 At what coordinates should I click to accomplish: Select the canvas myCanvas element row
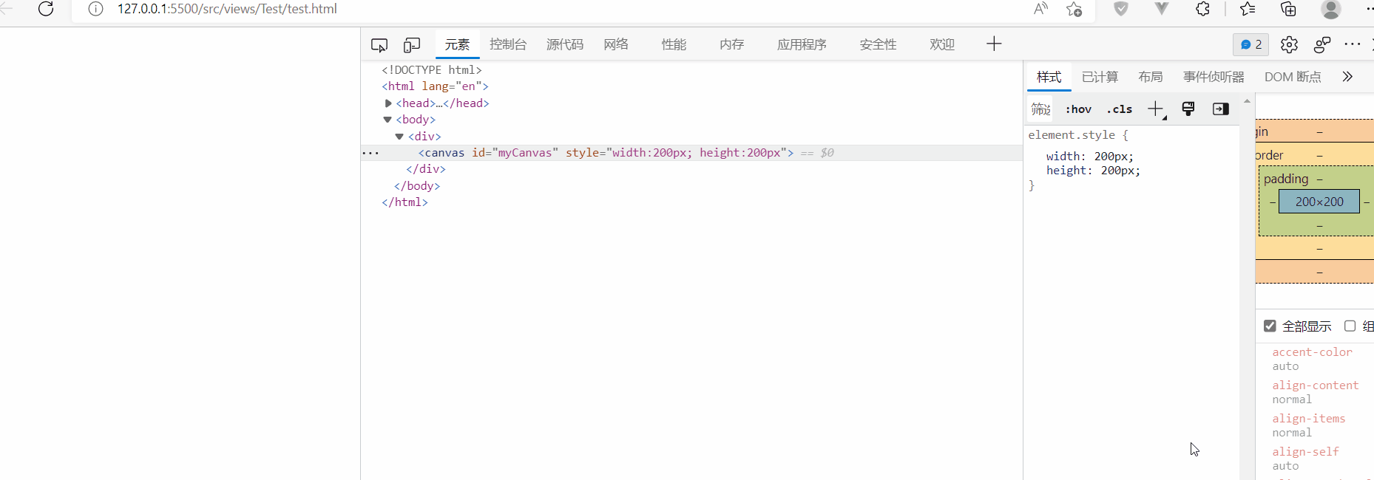(x=691, y=153)
